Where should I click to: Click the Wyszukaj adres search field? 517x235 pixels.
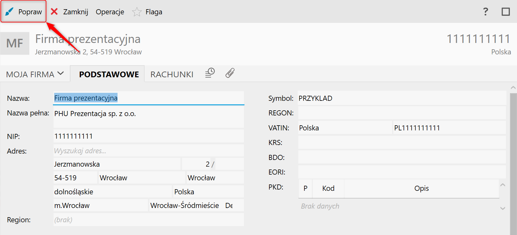pyautogui.click(x=149, y=151)
